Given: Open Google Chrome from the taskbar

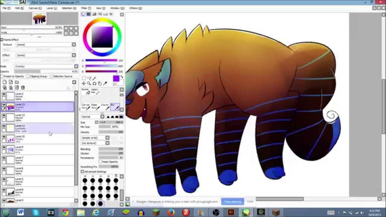Looking at the screenshot, I should point(65,212).
